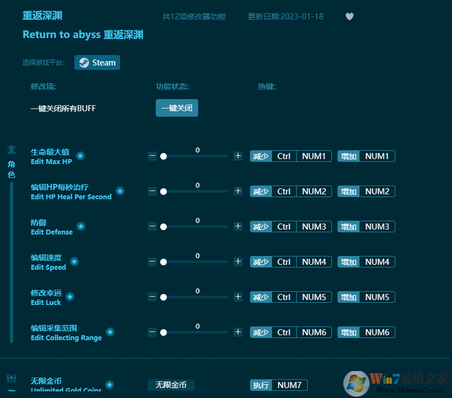Click star icon beside Unlimited Gold Coins
Image resolution: width=452 pixels, height=398 pixels.
click(x=109, y=385)
